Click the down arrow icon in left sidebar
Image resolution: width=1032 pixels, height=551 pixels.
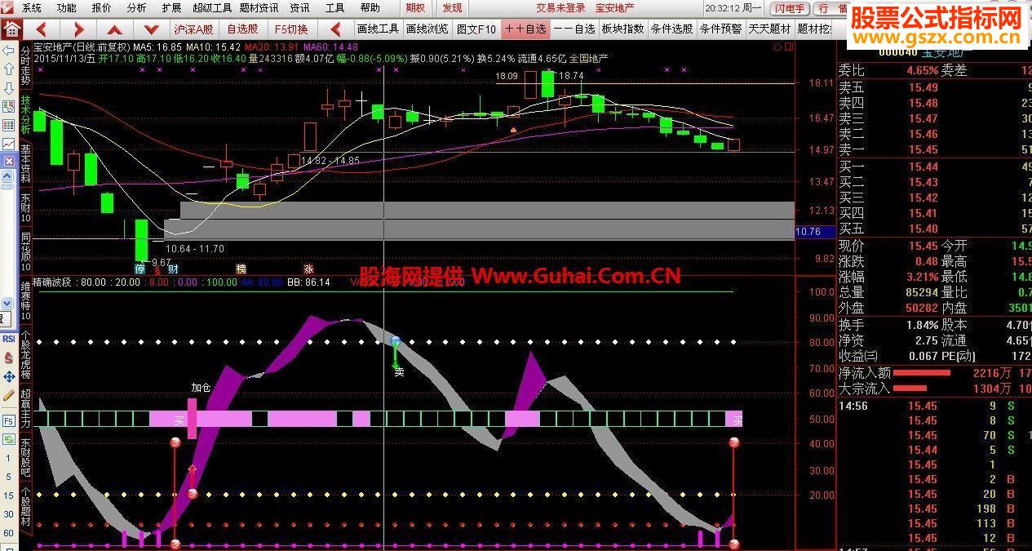[8, 88]
